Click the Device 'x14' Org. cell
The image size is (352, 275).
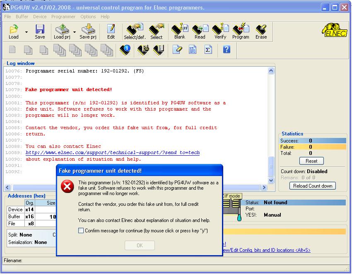point(30,210)
